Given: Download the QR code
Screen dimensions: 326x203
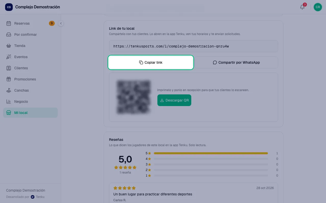Looking at the screenshot, I should point(174,100).
